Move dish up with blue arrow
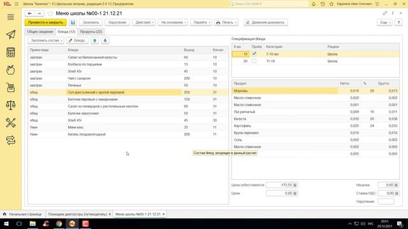The height and width of the screenshot is (229, 408). click(x=95, y=41)
